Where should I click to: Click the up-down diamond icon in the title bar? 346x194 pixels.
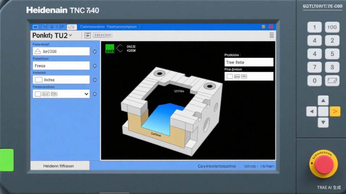52,27
